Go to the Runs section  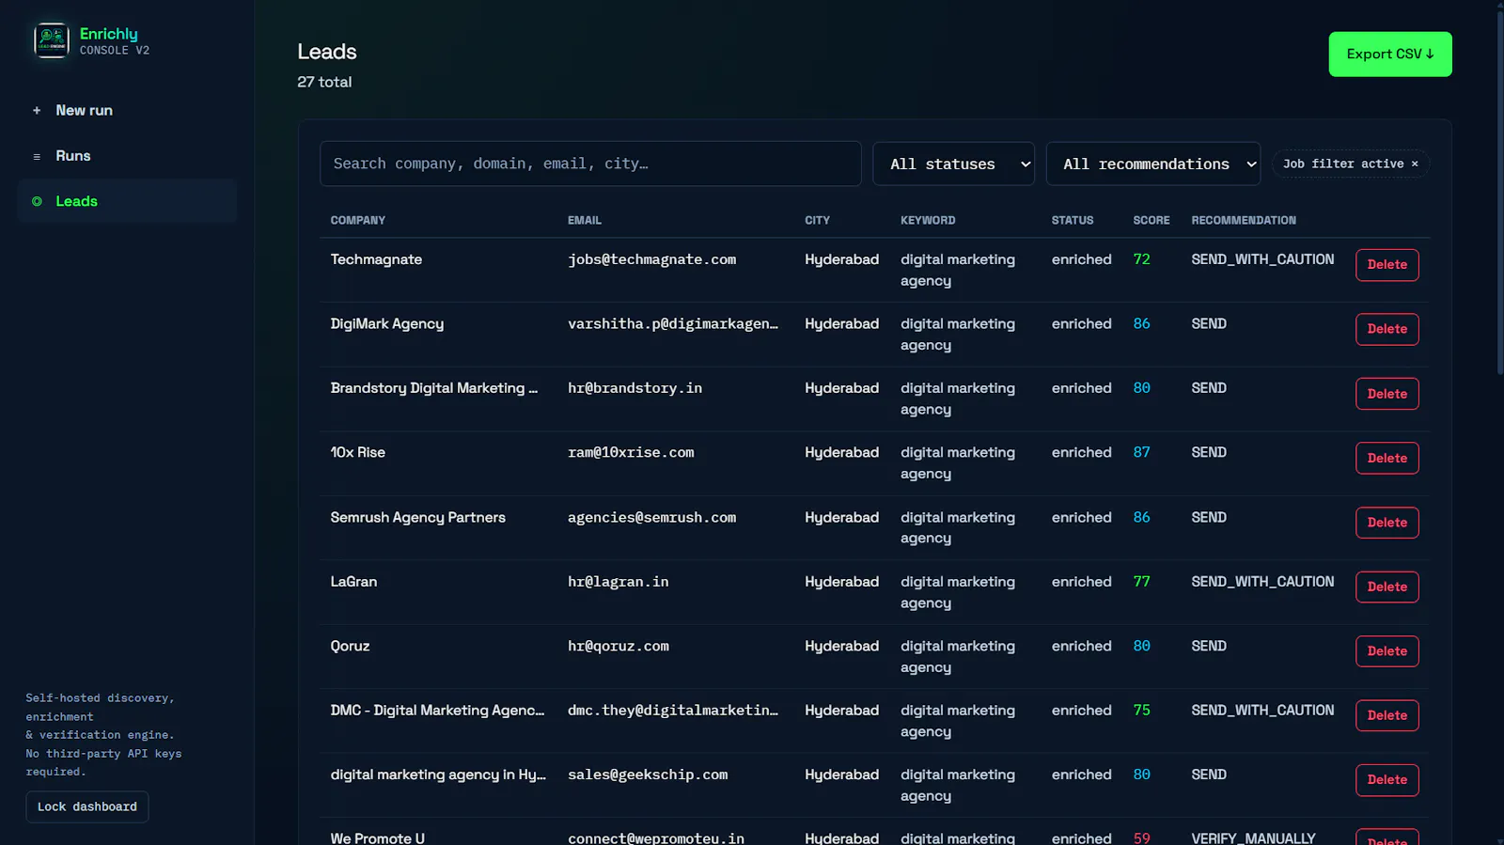[127, 156]
